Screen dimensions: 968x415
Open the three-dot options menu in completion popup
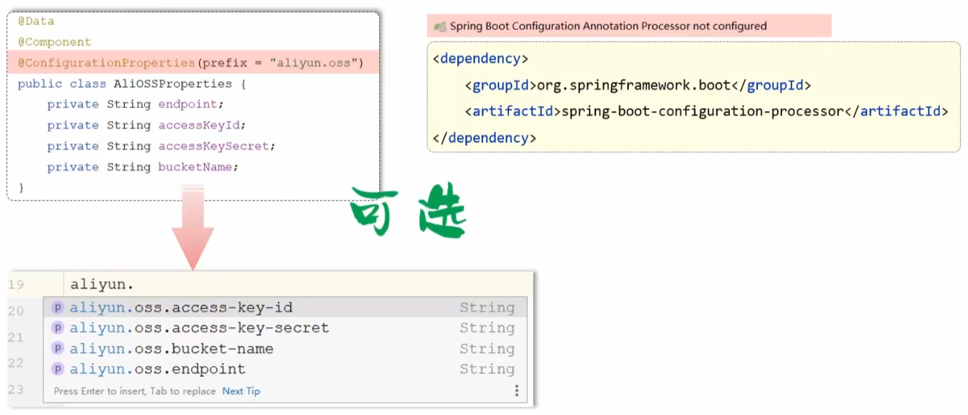tap(516, 391)
